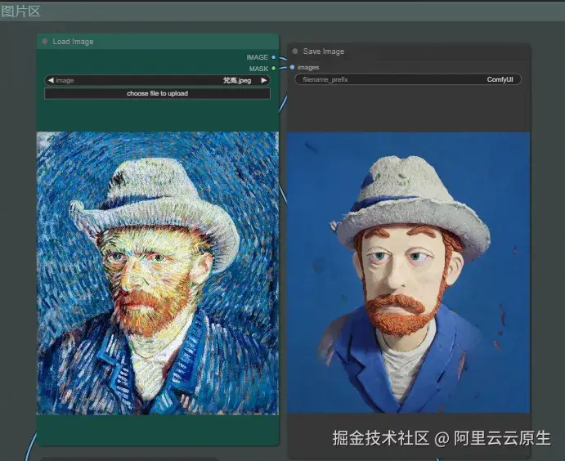
Task: Select next image with right arrow
Action: (x=264, y=80)
